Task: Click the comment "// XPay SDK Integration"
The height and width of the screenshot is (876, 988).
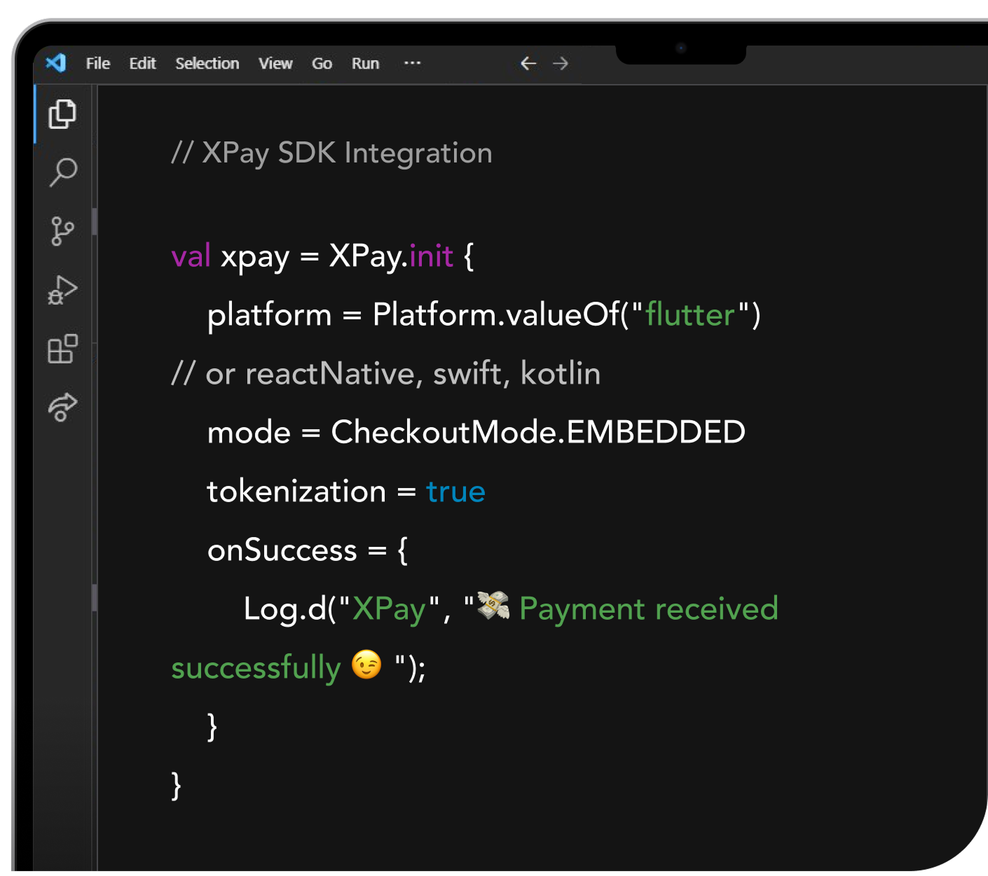Action: coord(332,153)
